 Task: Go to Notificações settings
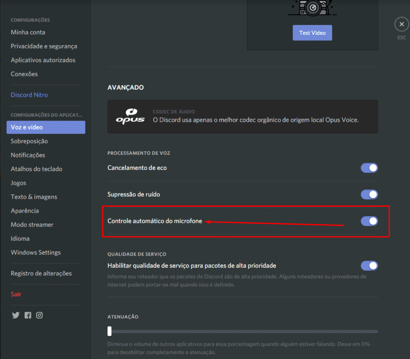click(x=28, y=155)
